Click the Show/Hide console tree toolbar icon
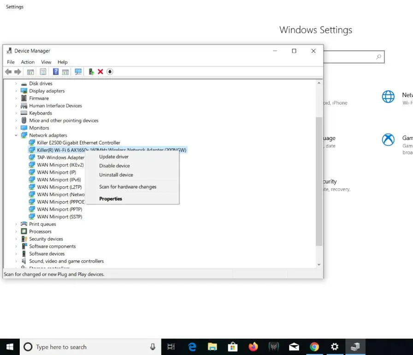The height and width of the screenshot is (355, 413). coord(30,71)
